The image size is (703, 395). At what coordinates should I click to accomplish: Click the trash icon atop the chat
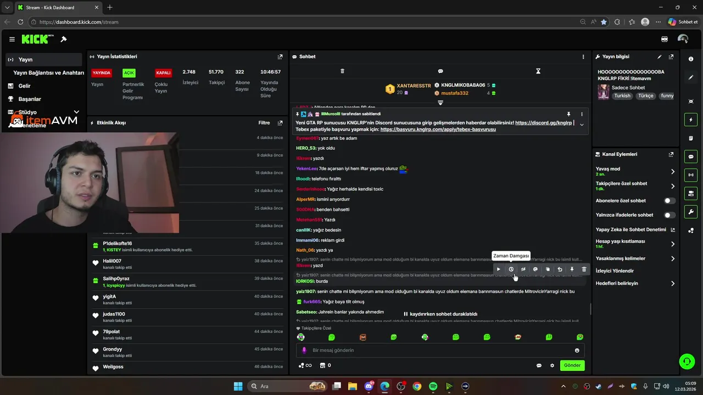click(x=342, y=71)
